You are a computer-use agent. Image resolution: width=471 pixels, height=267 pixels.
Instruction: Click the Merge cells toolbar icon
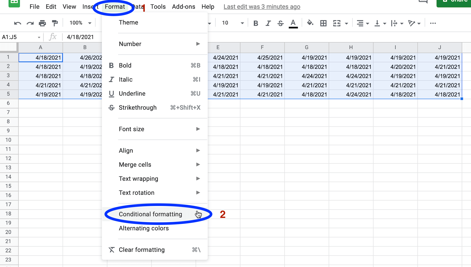tap(337, 23)
